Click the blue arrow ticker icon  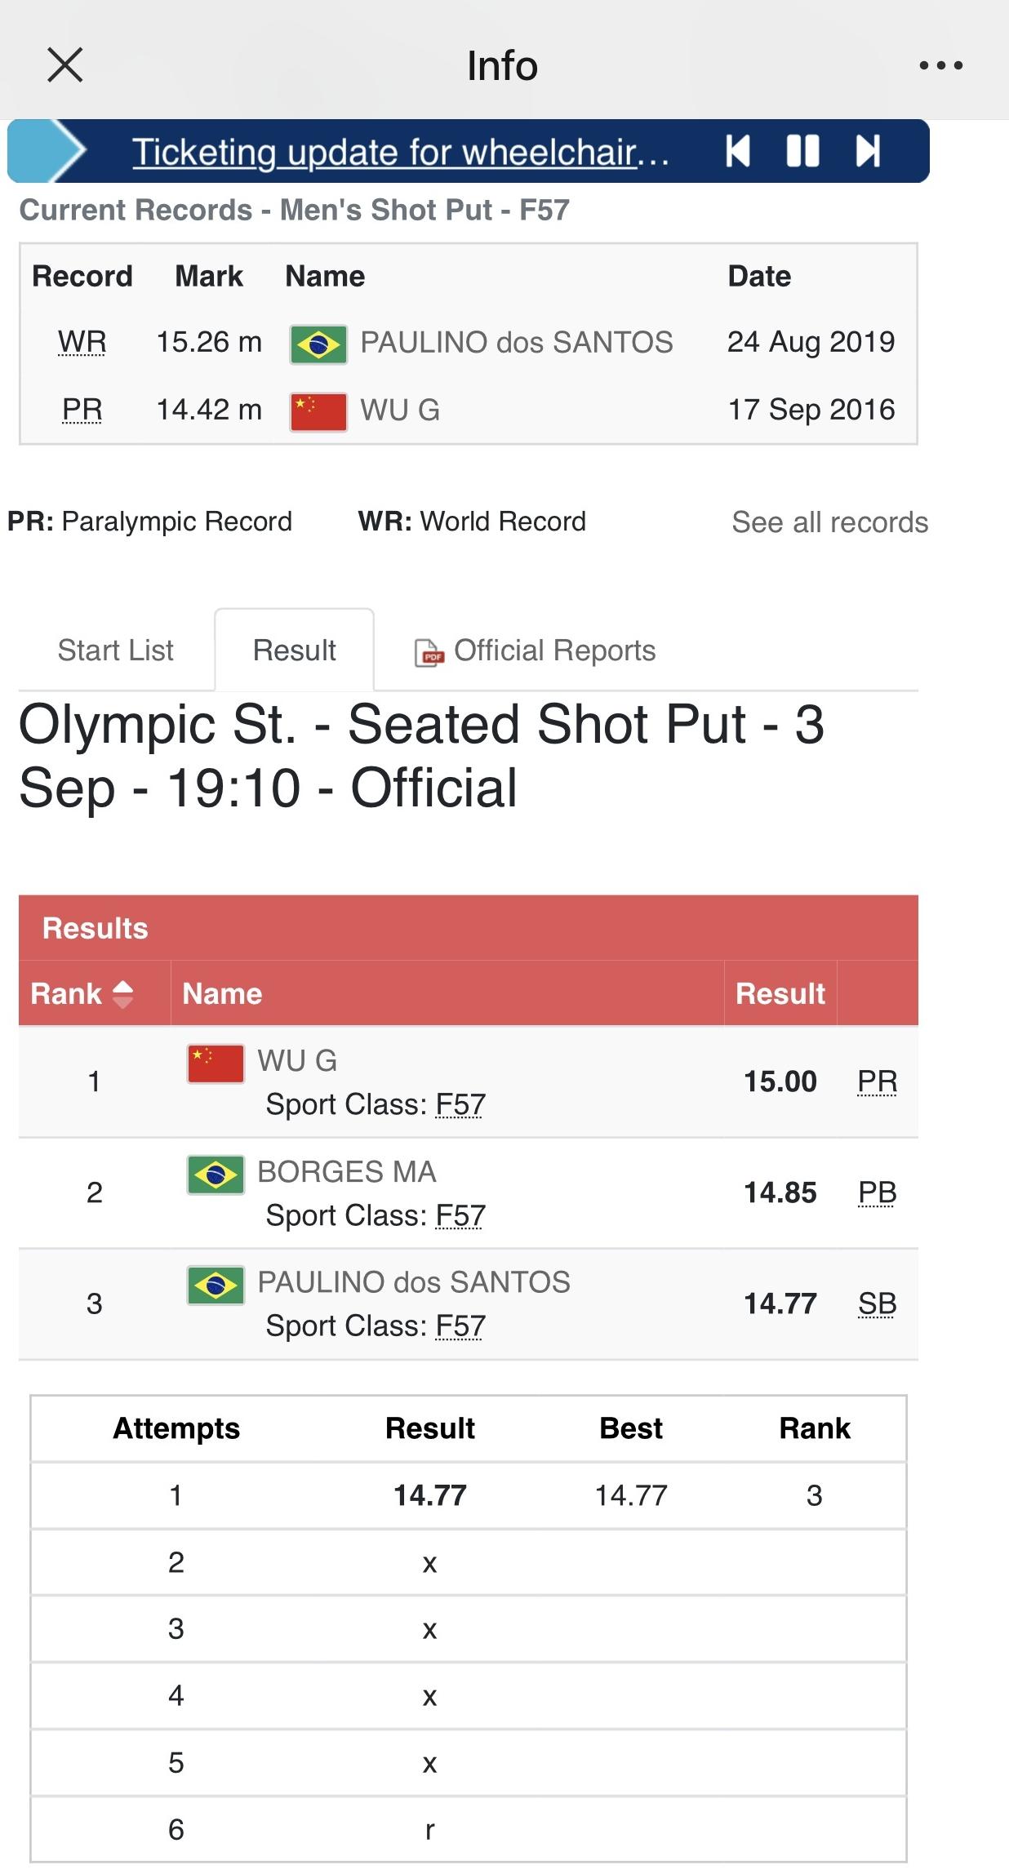coord(51,151)
